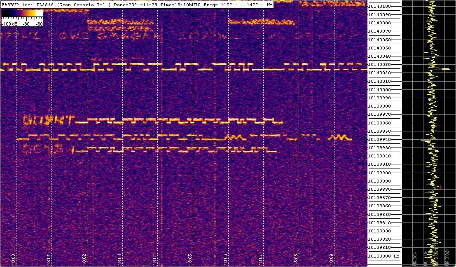Click the 10139950 frequency label

(379, 131)
